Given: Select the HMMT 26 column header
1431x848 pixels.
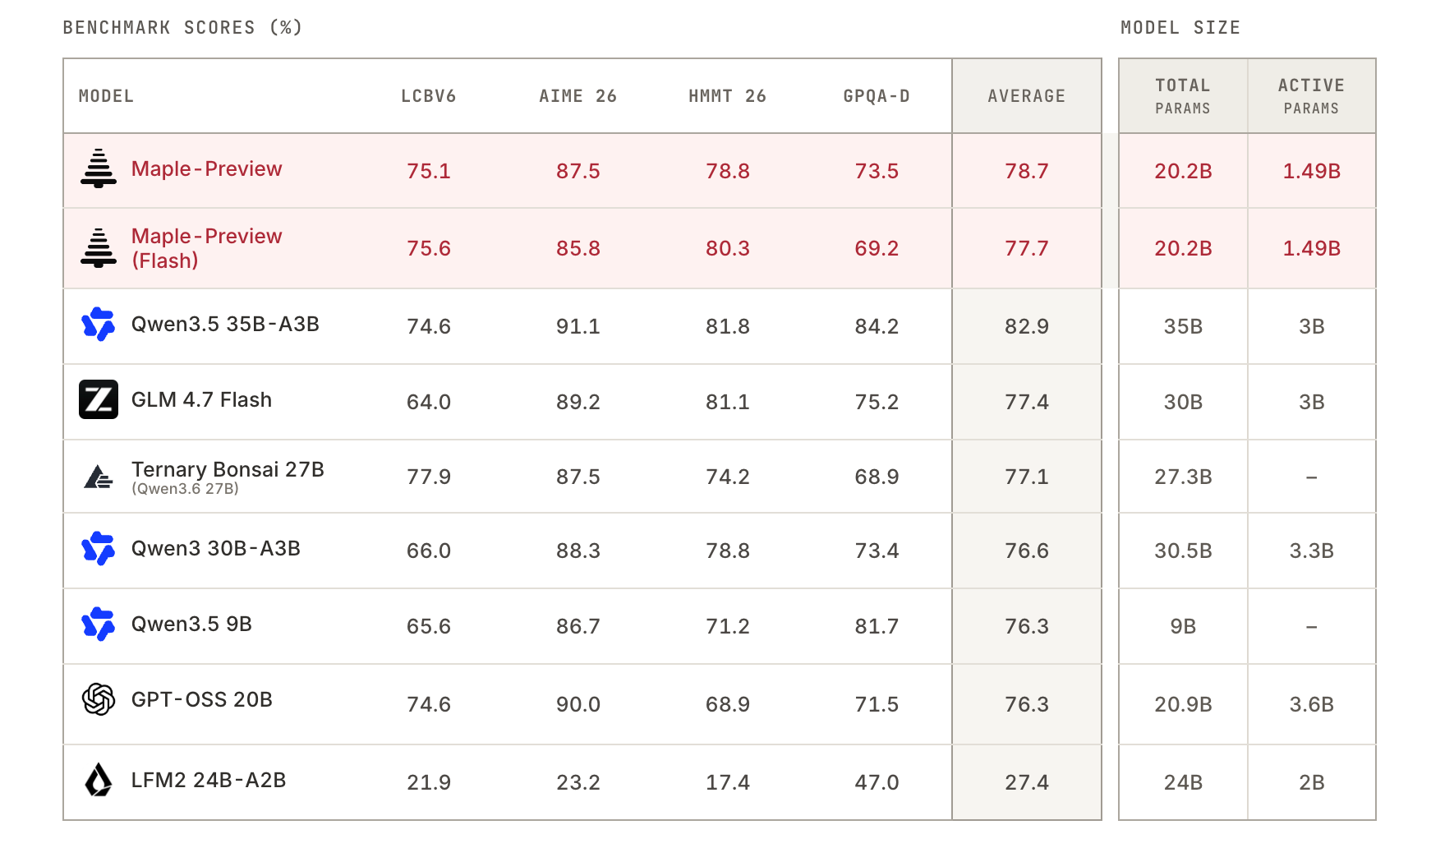Looking at the screenshot, I should (728, 96).
